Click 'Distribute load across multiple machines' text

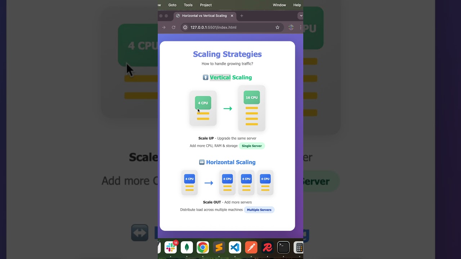coord(211,210)
